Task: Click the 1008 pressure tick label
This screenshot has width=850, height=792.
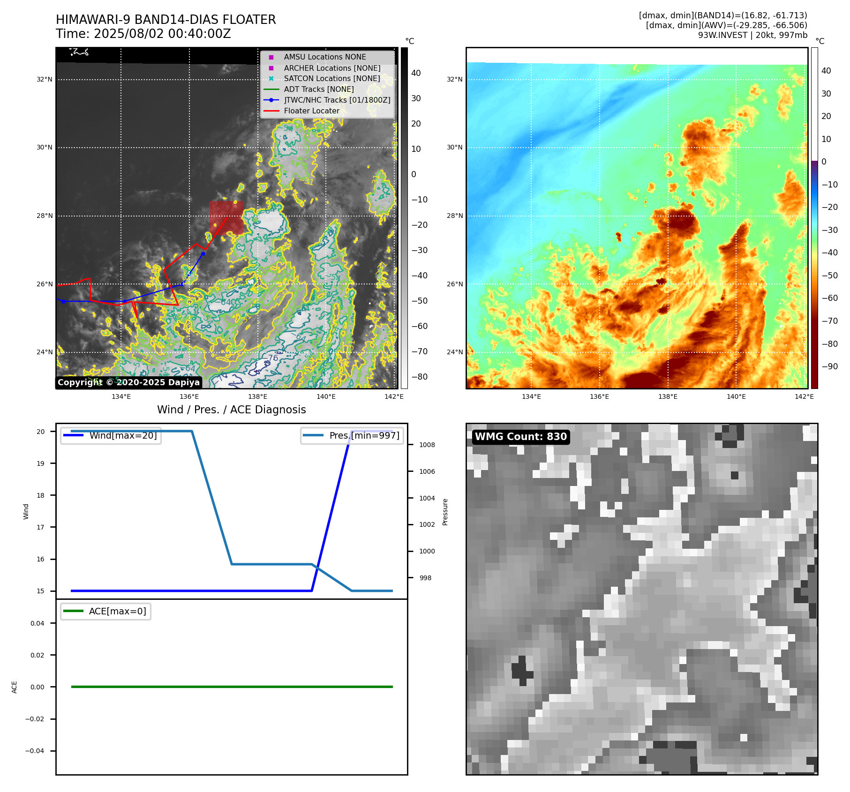Action: point(427,445)
